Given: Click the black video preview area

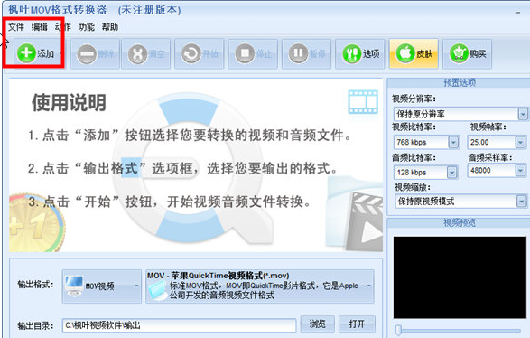Looking at the screenshot, I should 460,277.
